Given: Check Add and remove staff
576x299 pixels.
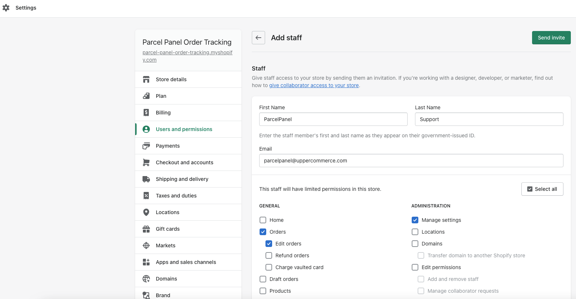Looking at the screenshot, I should click(x=421, y=279).
